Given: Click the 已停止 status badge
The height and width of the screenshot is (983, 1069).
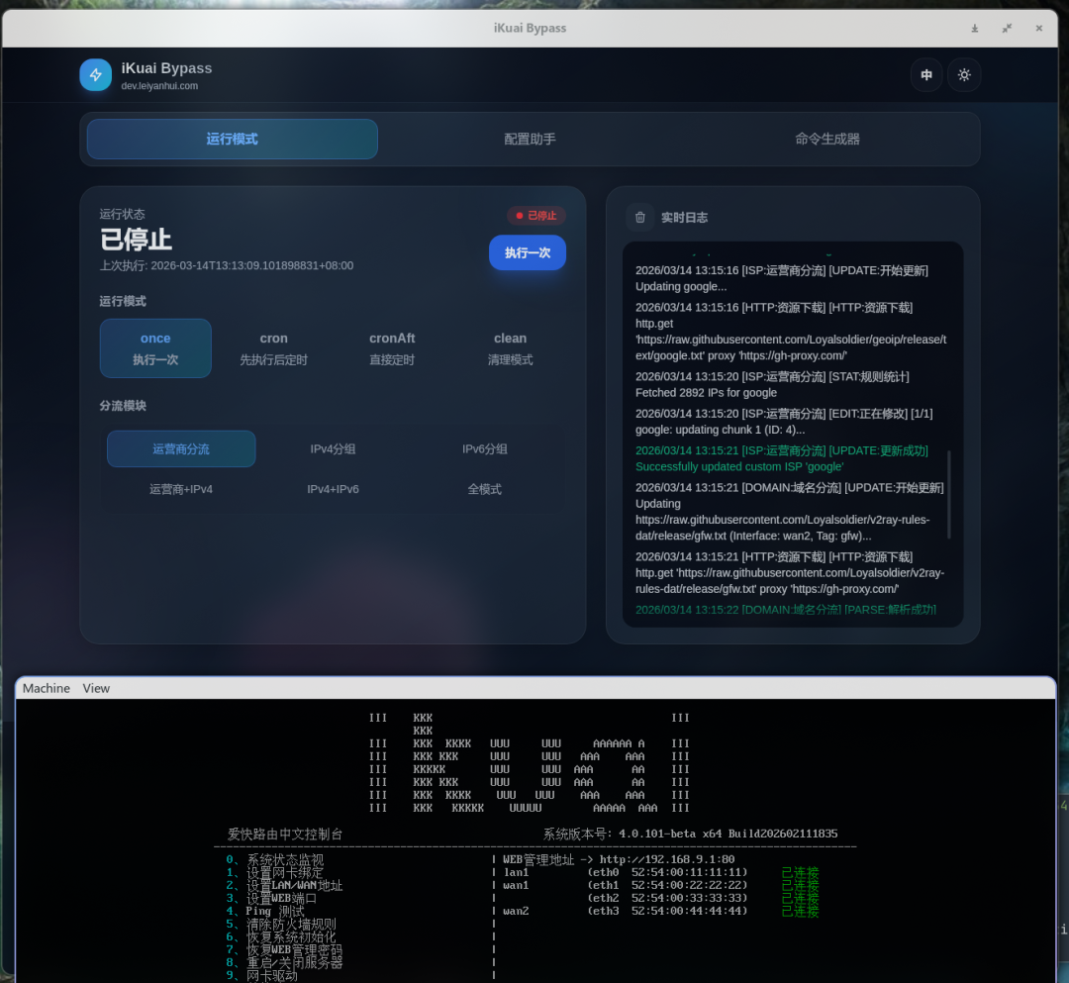Looking at the screenshot, I should (x=536, y=216).
